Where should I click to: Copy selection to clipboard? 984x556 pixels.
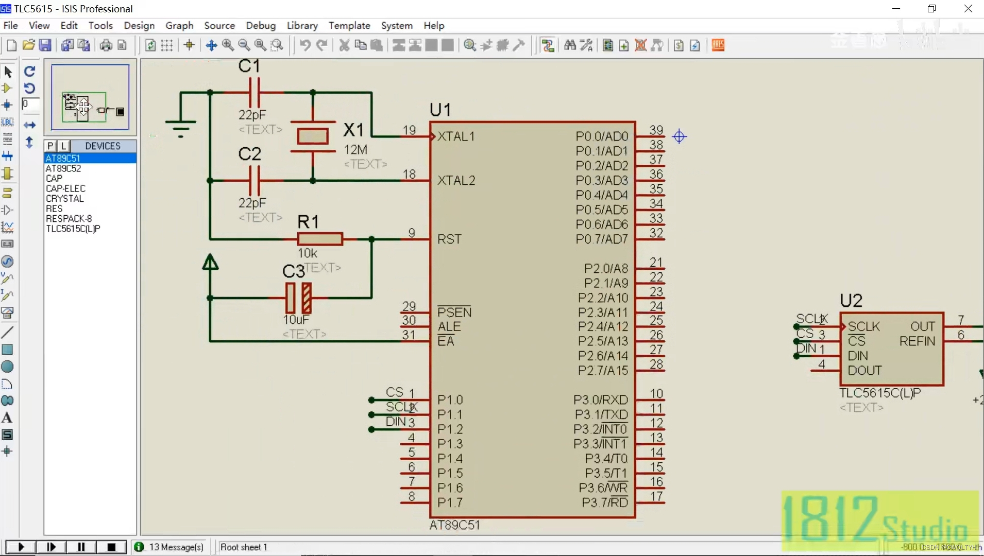click(x=361, y=45)
